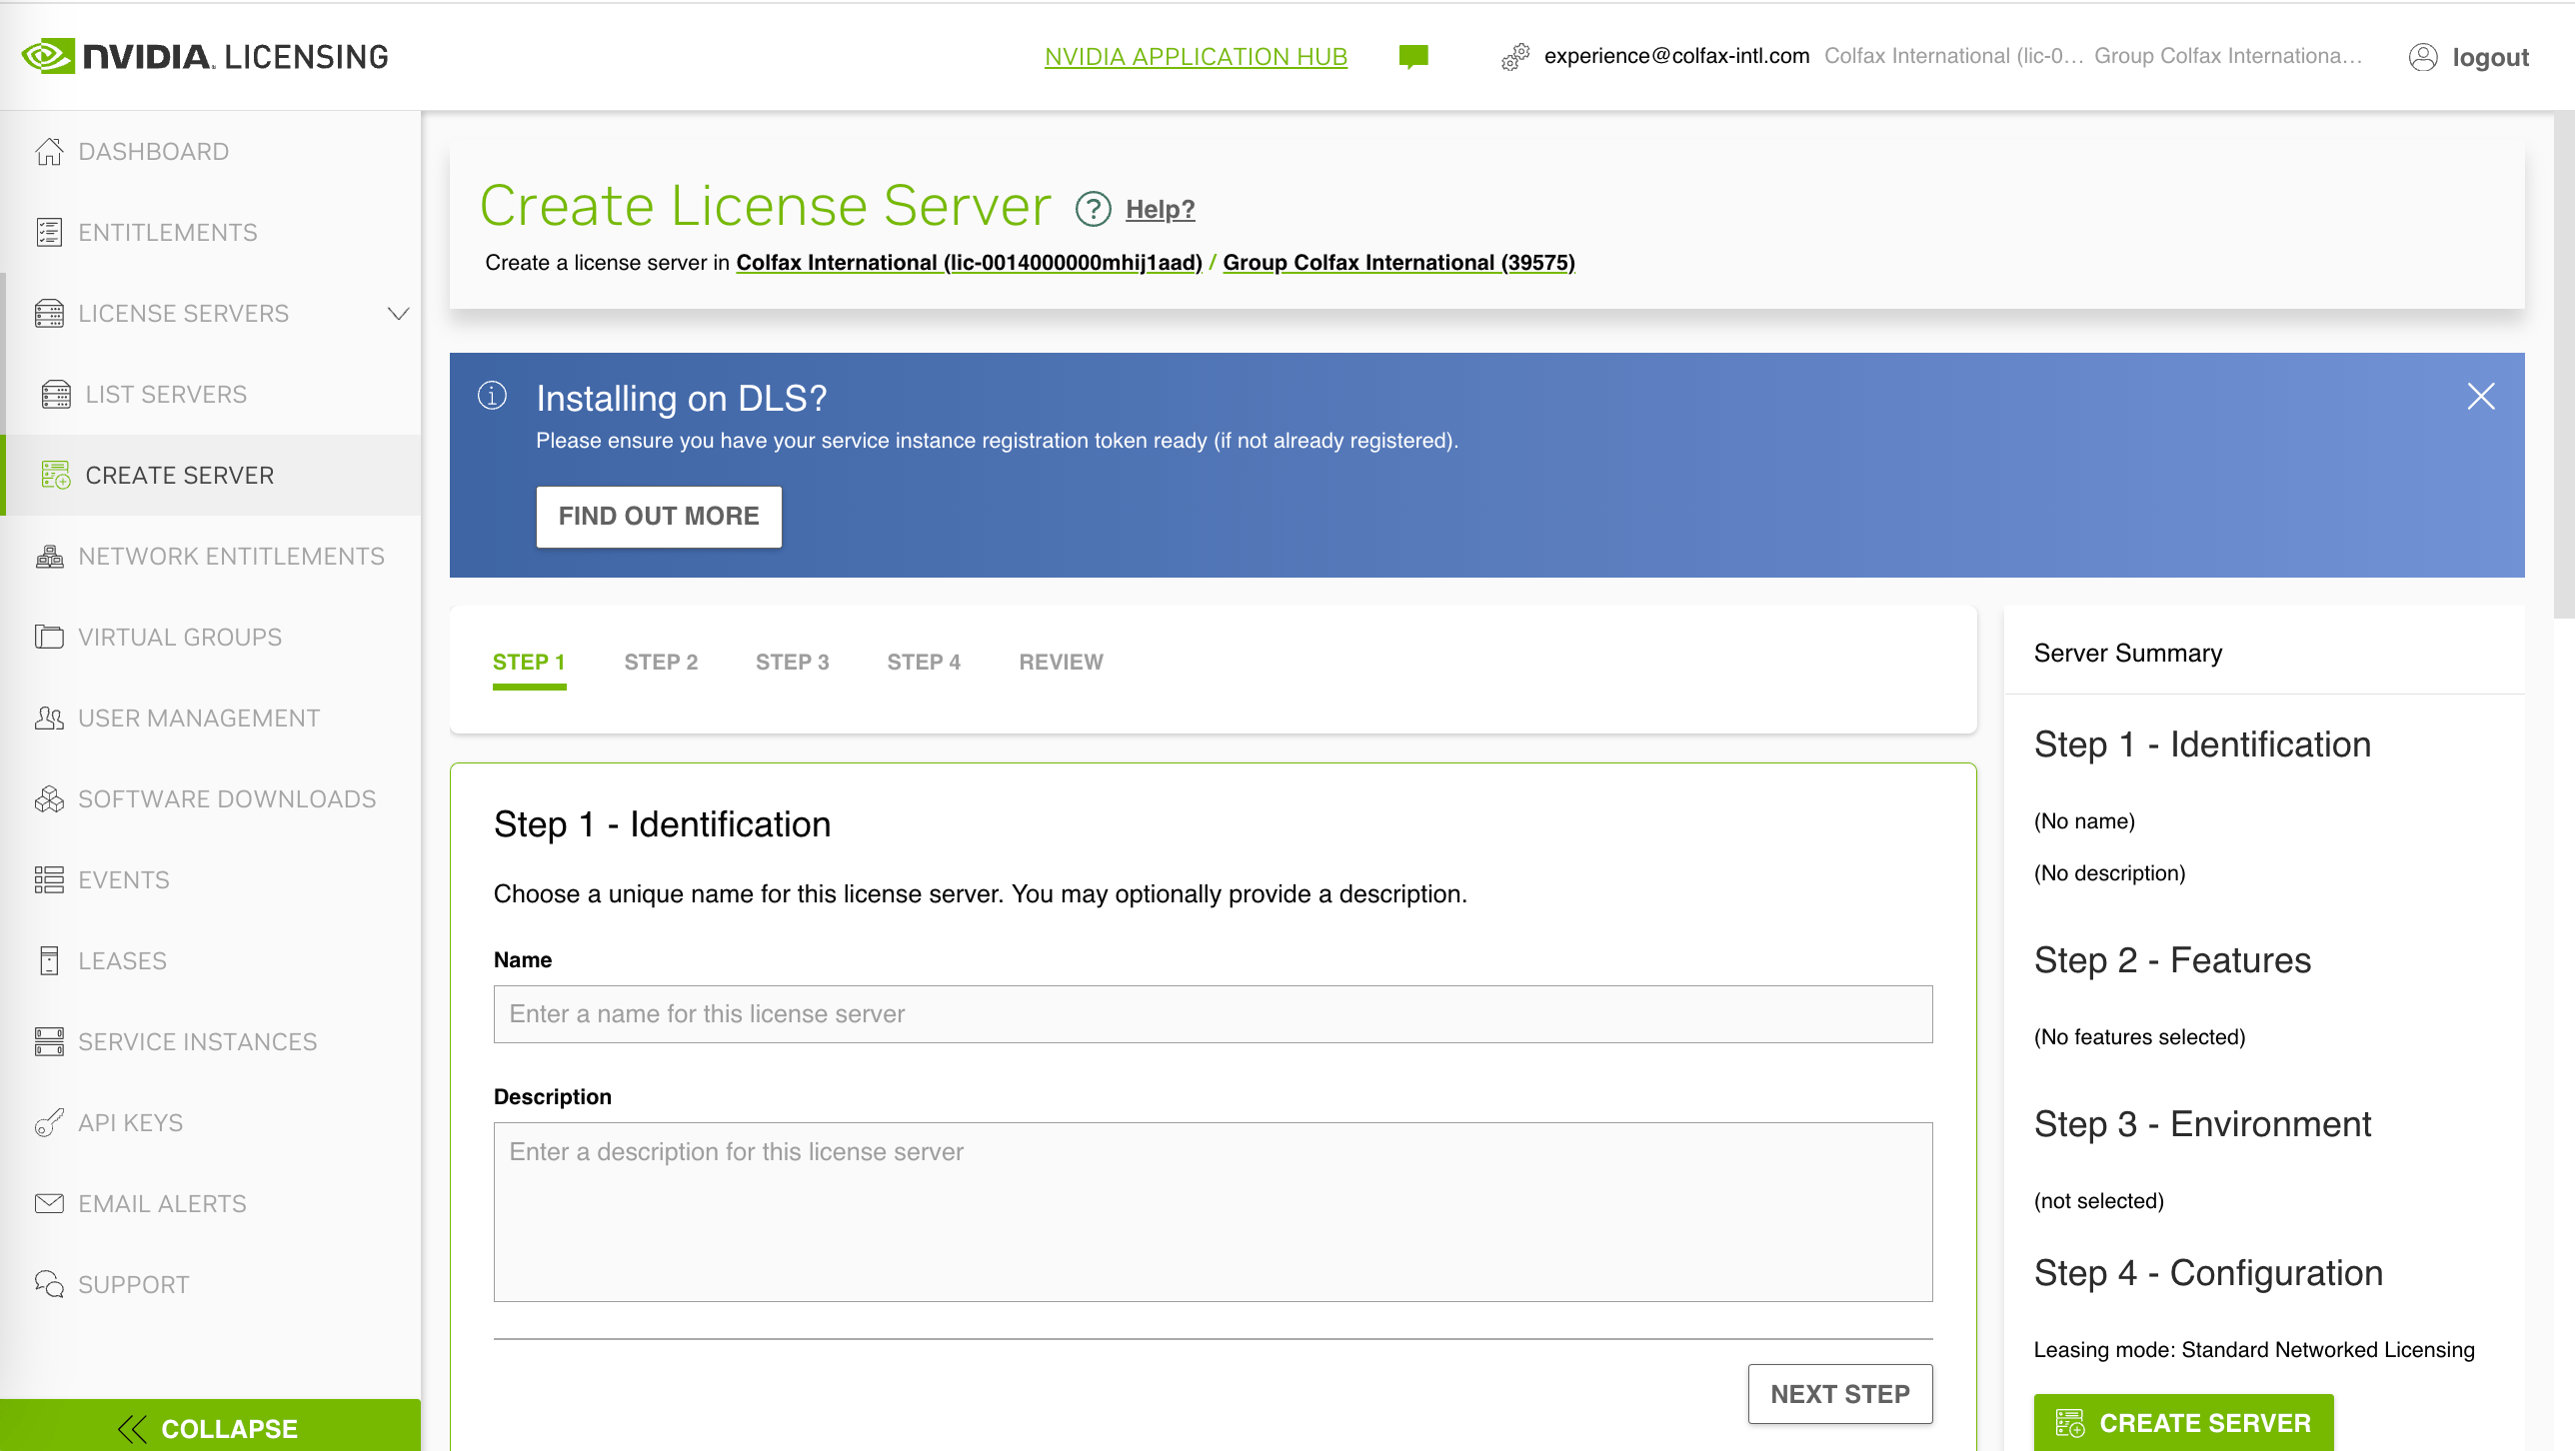Viewport: 2575px width, 1451px height.
Task: Open Virtual Groups section
Action: pyautogui.click(x=180, y=637)
